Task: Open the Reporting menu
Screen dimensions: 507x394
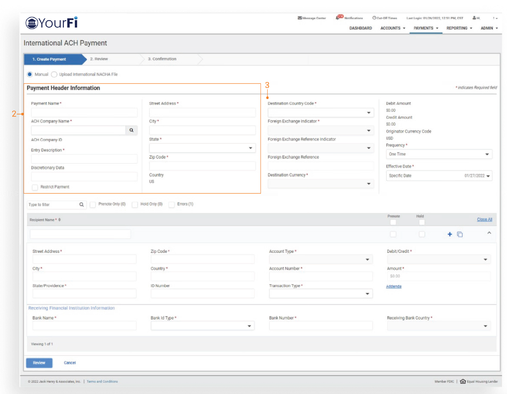Action: pos(459,28)
